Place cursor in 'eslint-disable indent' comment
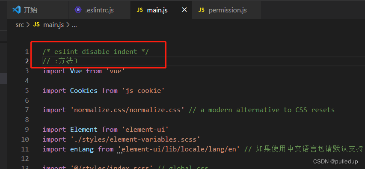This screenshot has height=169, width=365. [x=96, y=52]
